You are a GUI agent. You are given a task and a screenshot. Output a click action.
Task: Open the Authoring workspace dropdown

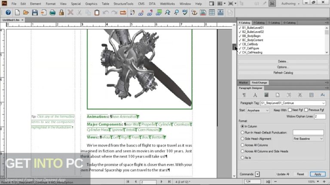click(290, 3)
